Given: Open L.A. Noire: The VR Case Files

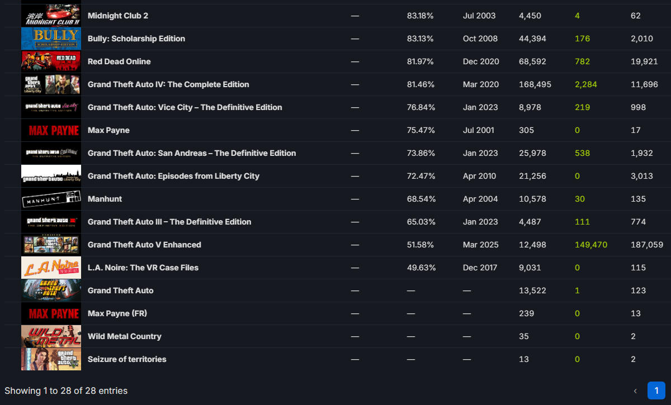Looking at the screenshot, I should [x=143, y=268].
